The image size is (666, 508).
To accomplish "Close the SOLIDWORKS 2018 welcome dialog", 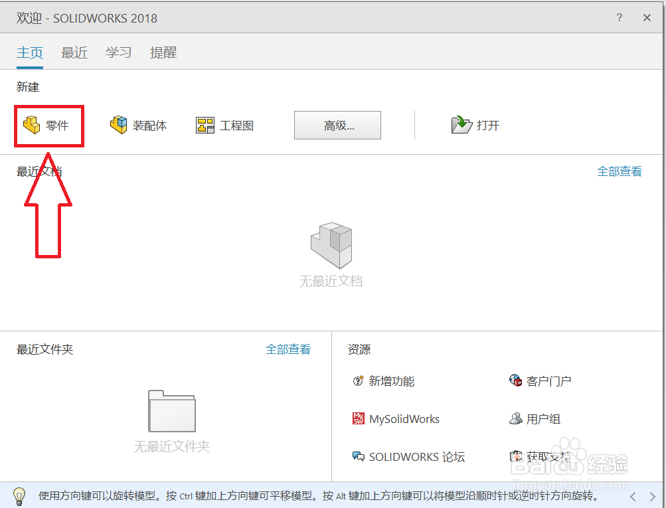I will pyautogui.click(x=647, y=17).
